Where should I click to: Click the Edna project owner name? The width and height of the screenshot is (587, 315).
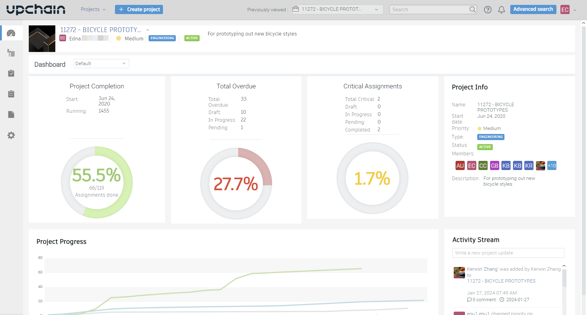(x=75, y=39)
